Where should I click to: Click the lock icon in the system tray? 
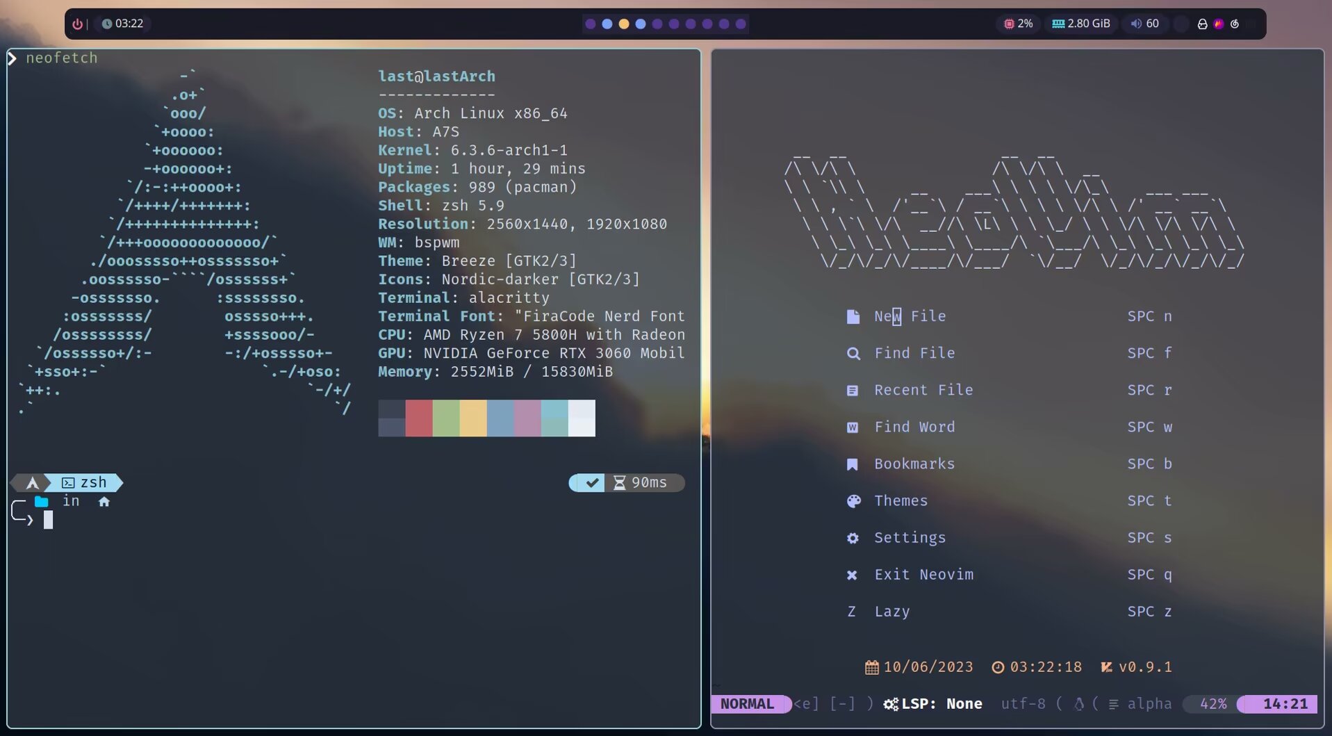click(1202, 24)
